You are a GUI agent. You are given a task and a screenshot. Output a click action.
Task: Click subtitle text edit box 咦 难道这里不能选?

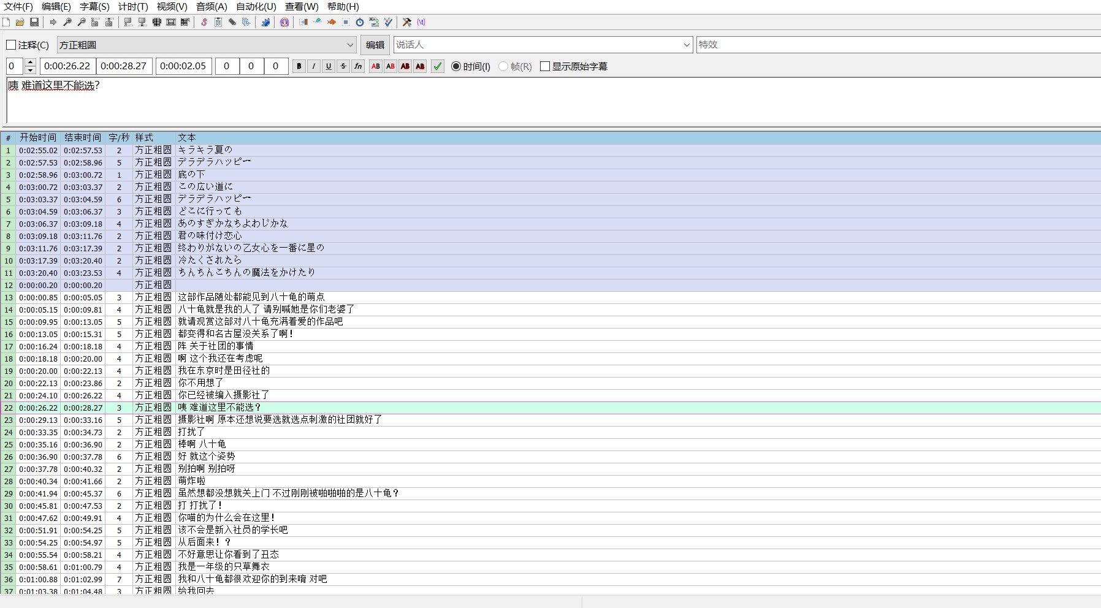(x=554, y=101)
